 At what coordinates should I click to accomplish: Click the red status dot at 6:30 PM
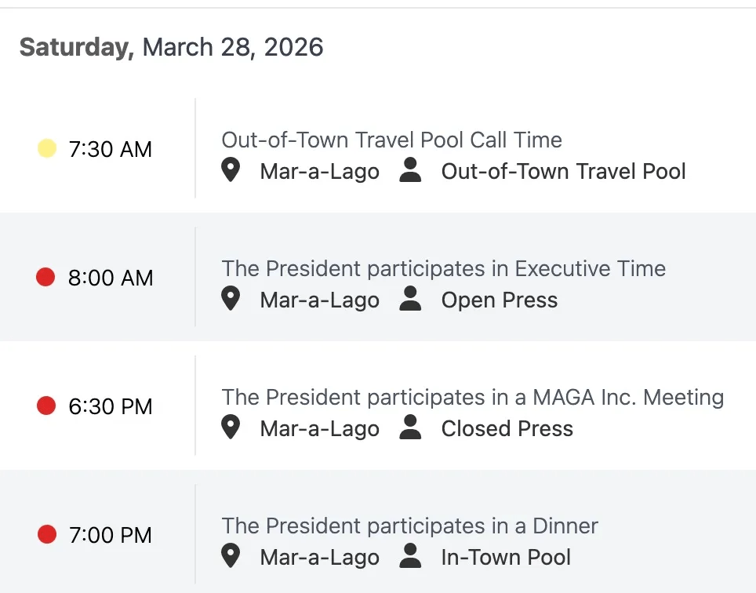click(46, 406)
